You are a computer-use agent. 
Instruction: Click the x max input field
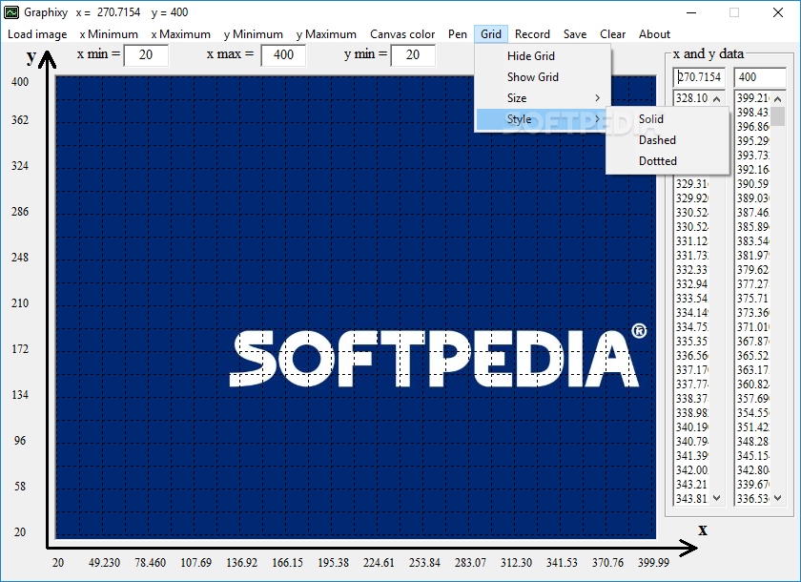pyautogui.click(x=283, y=55)
